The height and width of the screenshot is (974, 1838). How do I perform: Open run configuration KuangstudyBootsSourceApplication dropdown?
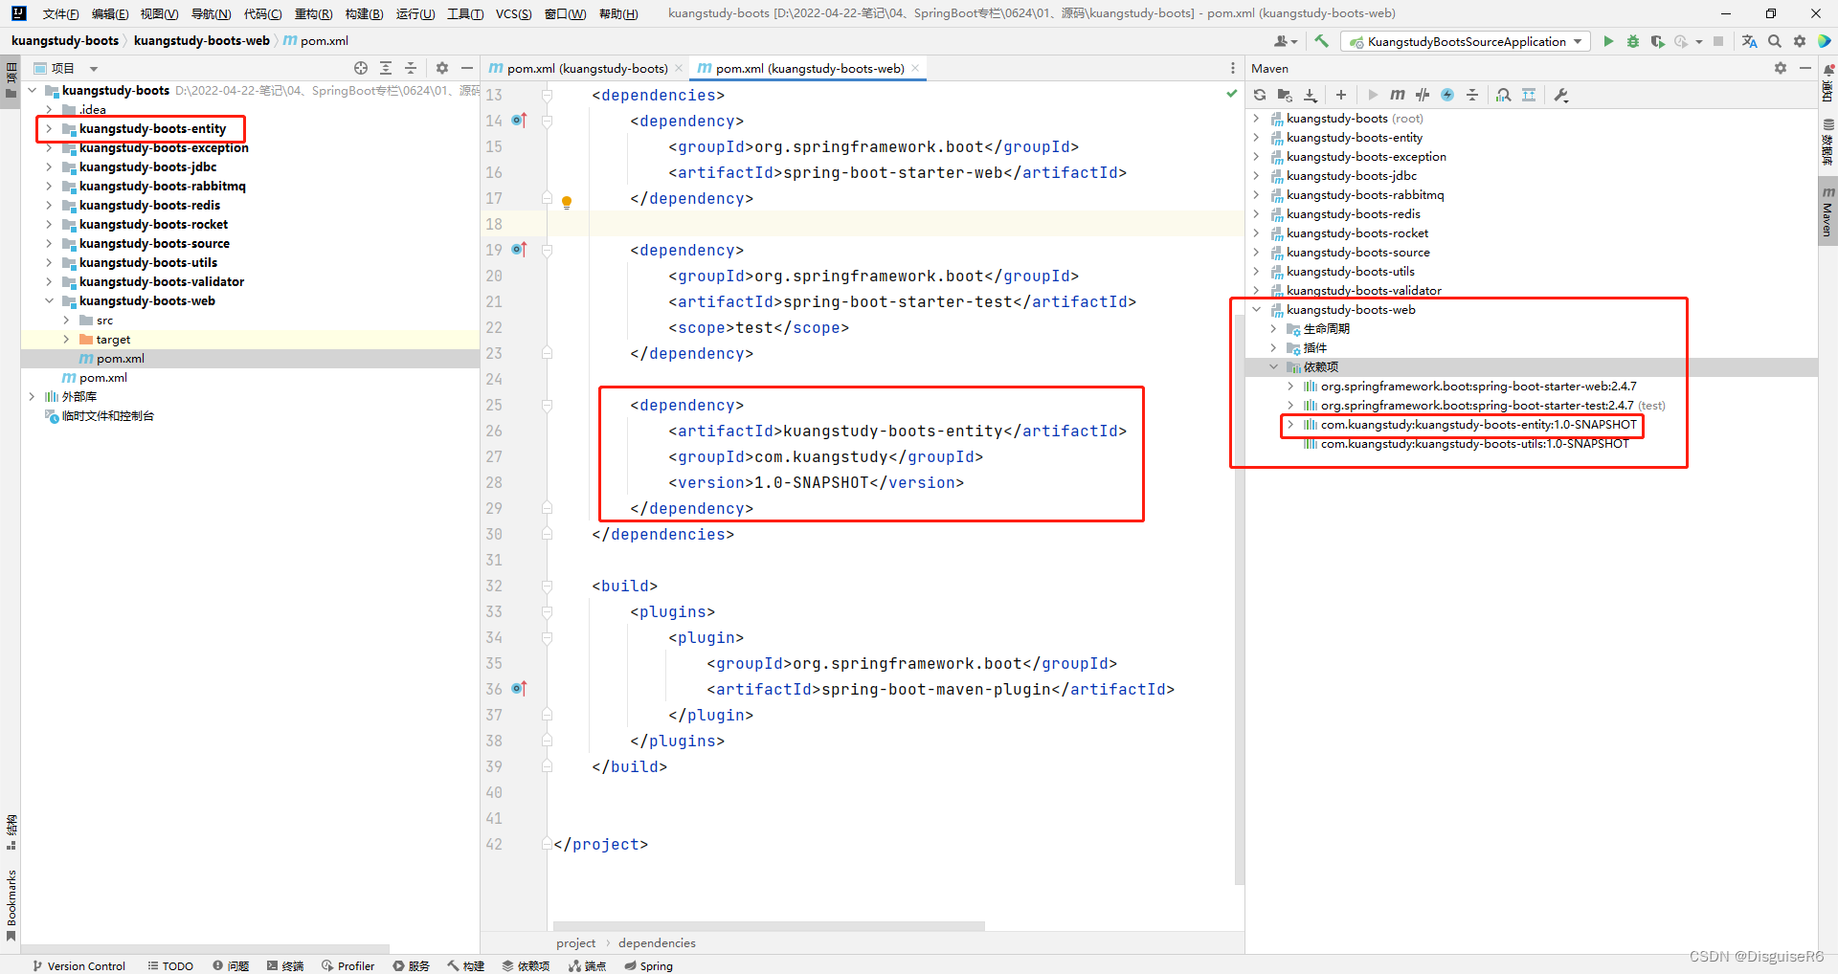1466,41
